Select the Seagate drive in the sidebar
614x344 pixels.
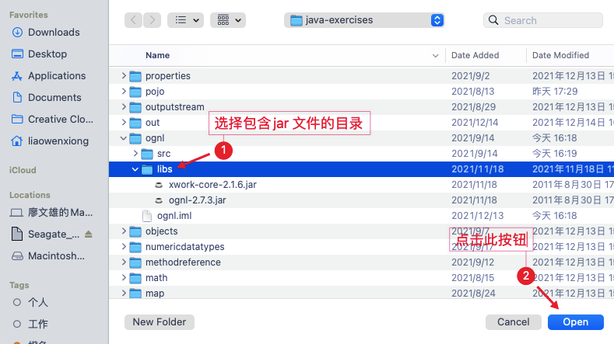(x=54, y=235)
